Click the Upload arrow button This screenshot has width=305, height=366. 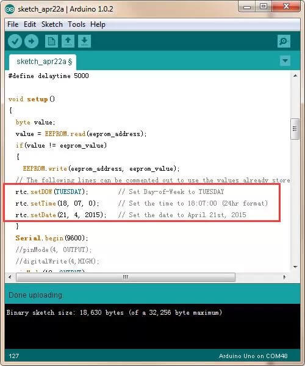tap(31, 41)
